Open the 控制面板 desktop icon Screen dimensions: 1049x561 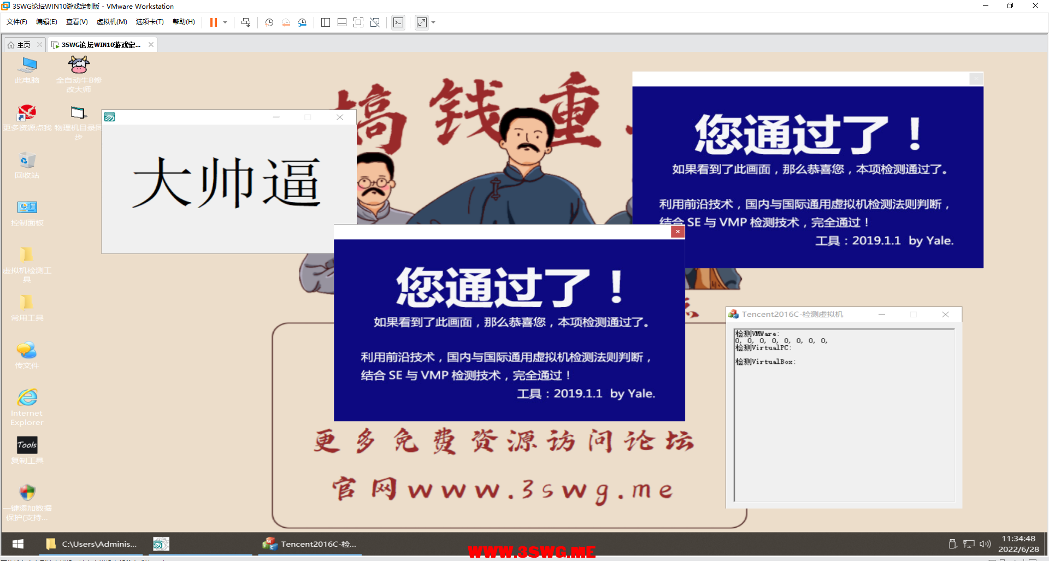pos(27,212)
